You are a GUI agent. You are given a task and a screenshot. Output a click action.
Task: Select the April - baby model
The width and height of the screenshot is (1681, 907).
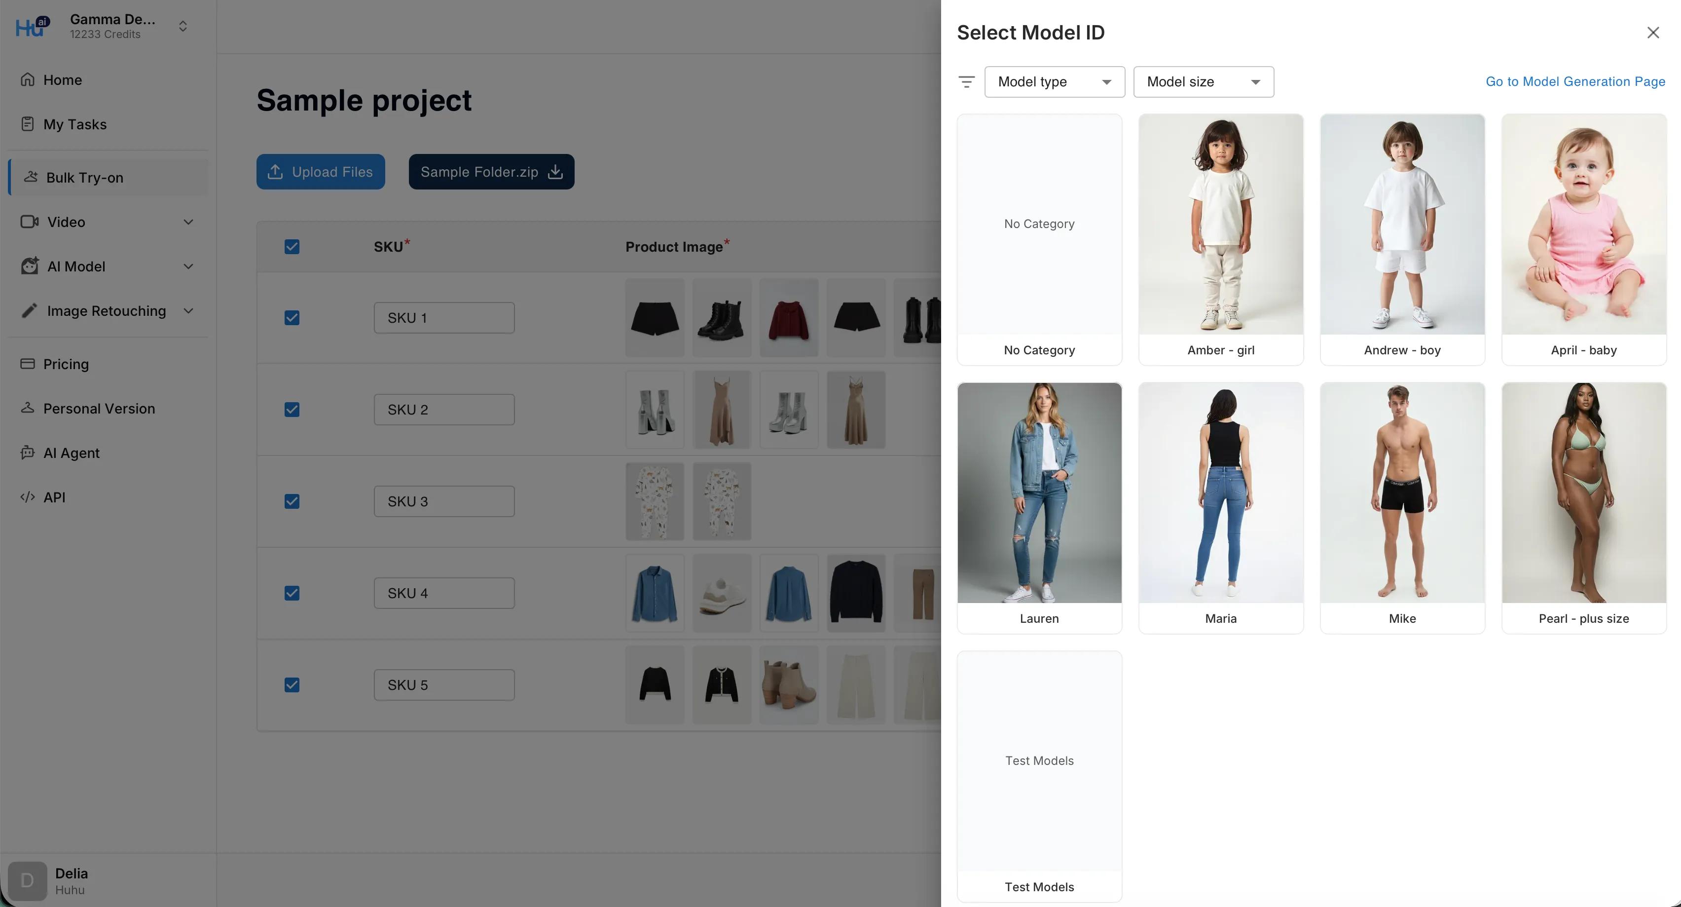[1584, 240]
